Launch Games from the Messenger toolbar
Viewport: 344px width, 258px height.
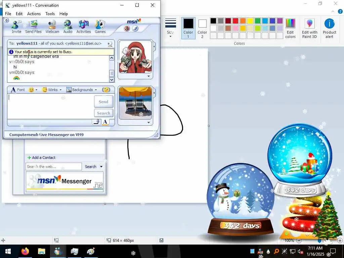(x=100, y=27)
